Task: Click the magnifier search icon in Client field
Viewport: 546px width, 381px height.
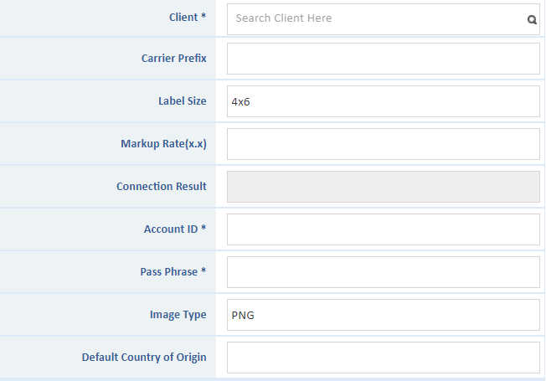Action: tap(531, 19)
